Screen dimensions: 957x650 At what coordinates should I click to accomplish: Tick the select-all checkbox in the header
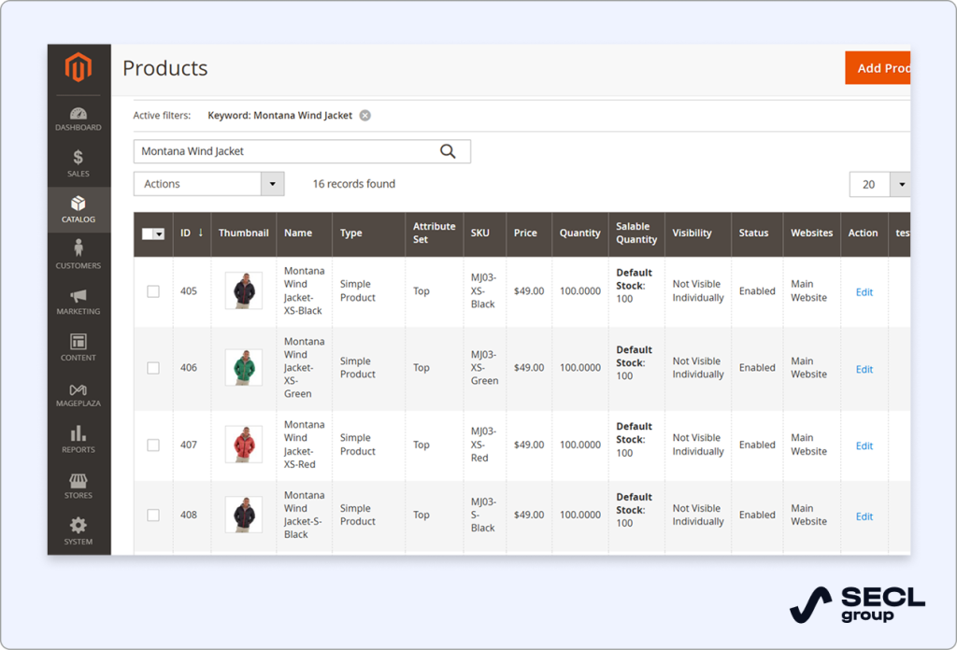(x=147, y=233)
